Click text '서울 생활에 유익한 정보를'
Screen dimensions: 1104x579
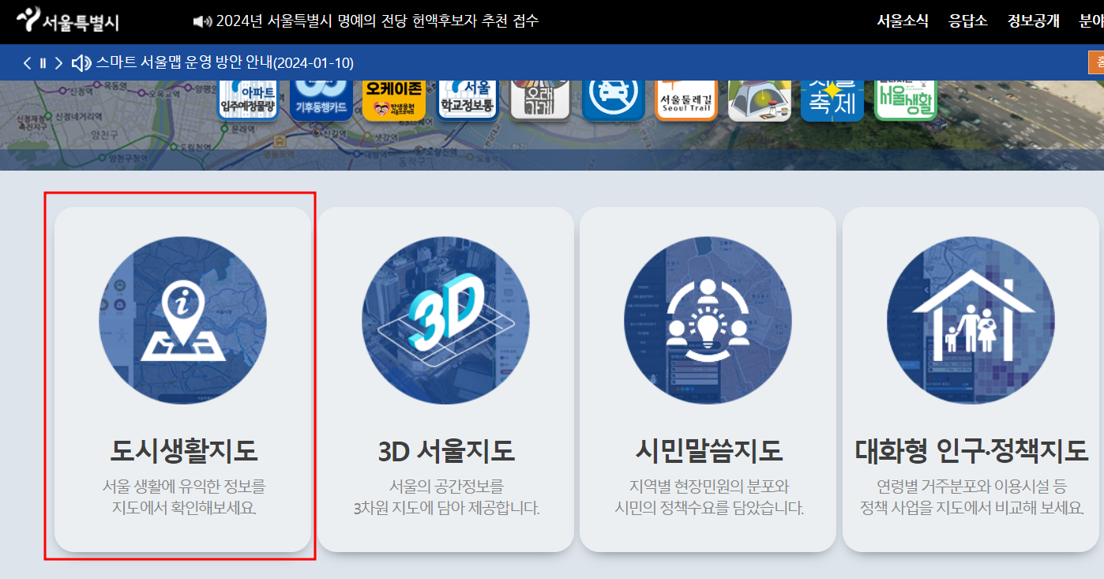184,486
